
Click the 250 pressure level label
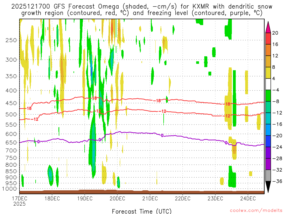pyautogui.click(x=11, y=40)
